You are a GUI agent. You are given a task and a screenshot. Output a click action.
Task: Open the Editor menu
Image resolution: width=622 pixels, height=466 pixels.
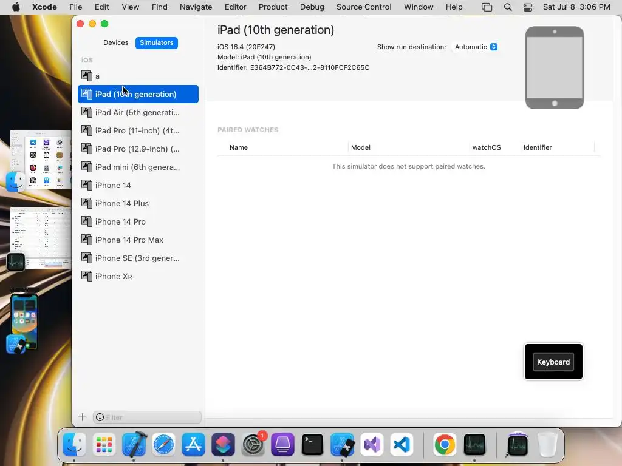point(235,7)
